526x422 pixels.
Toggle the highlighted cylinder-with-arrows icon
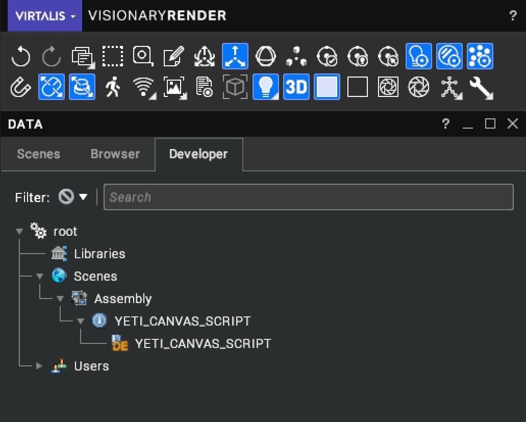click(82, 87)
